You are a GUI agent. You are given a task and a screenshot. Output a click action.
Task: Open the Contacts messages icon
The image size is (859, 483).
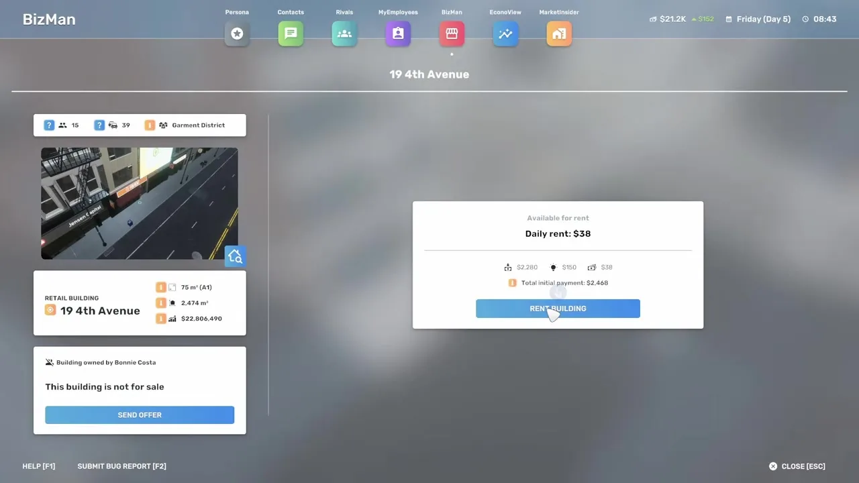pyautogui.click(x=291, y=34)
